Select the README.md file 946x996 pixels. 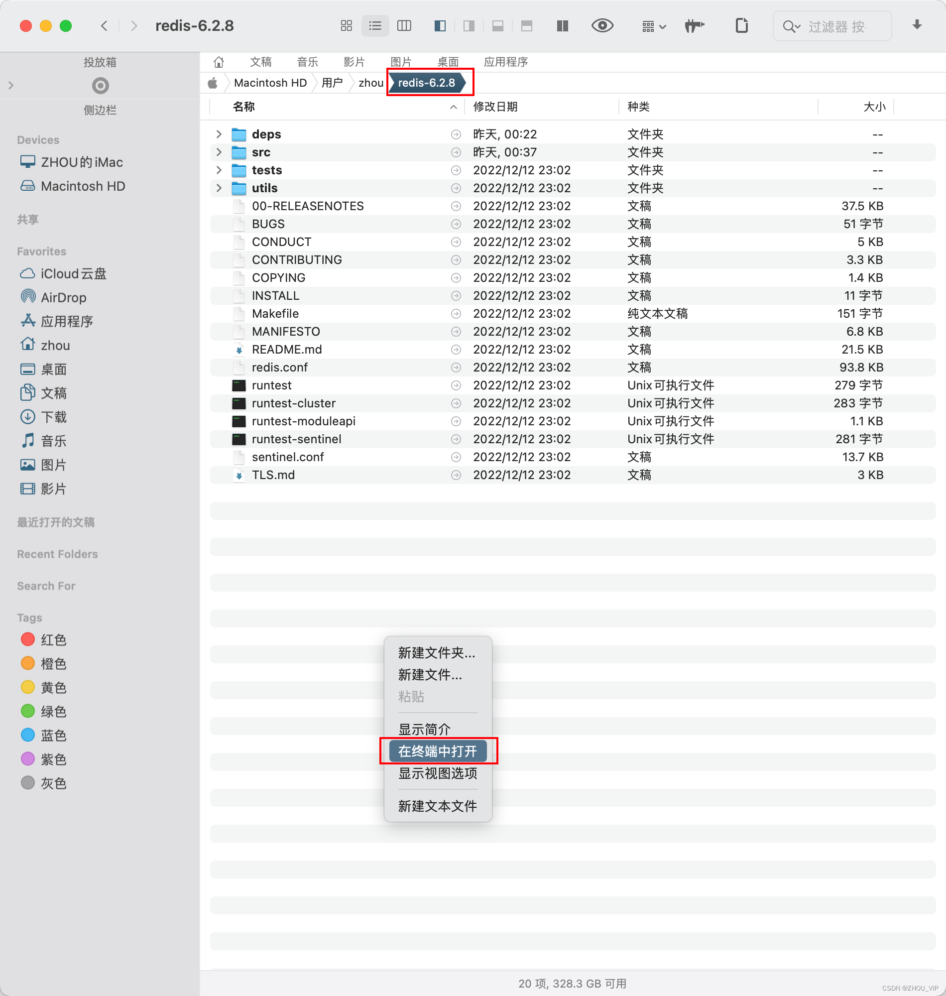[286, 350]
